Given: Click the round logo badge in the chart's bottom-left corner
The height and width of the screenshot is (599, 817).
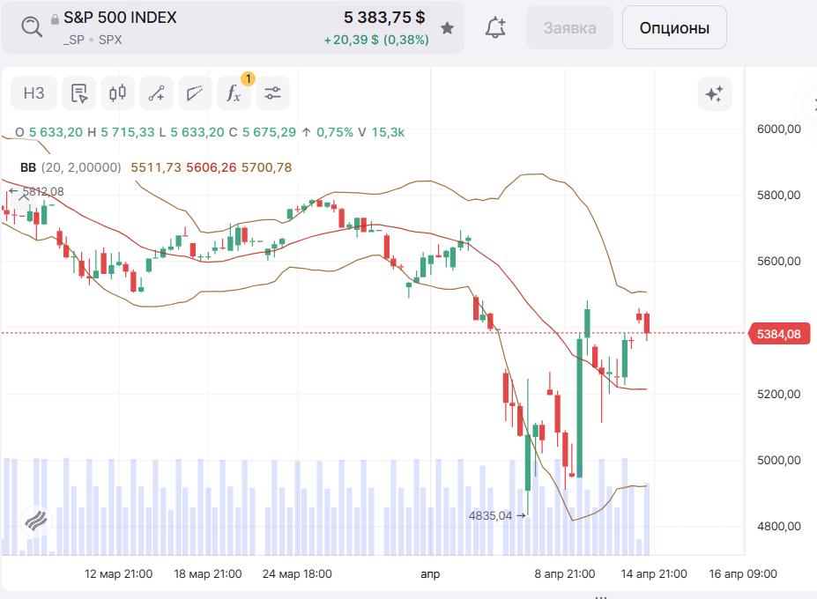Looking at the screenshot, I should point(36,521).
